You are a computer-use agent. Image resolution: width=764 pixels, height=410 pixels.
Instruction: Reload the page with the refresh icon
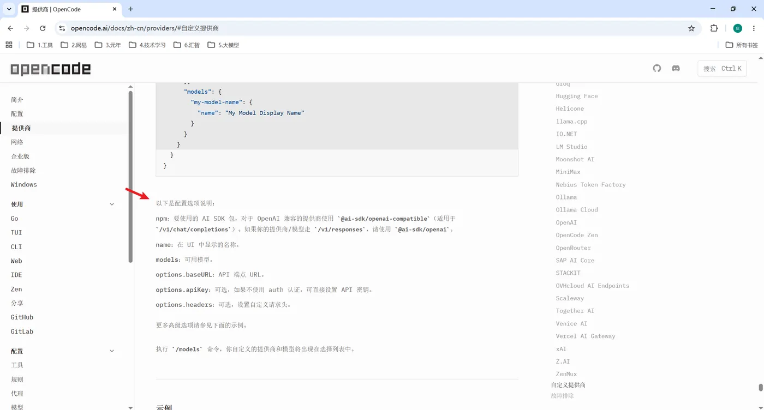(43, 28)
